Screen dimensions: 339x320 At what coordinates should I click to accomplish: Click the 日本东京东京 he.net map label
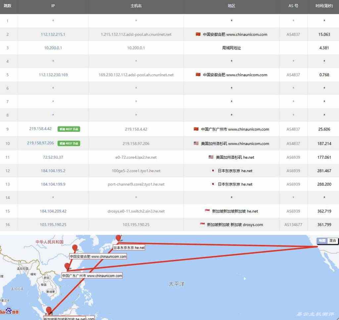(129, 247)
